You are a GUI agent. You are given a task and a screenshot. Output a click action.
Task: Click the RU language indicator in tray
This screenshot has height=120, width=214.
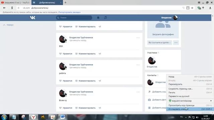coord(182,117)
